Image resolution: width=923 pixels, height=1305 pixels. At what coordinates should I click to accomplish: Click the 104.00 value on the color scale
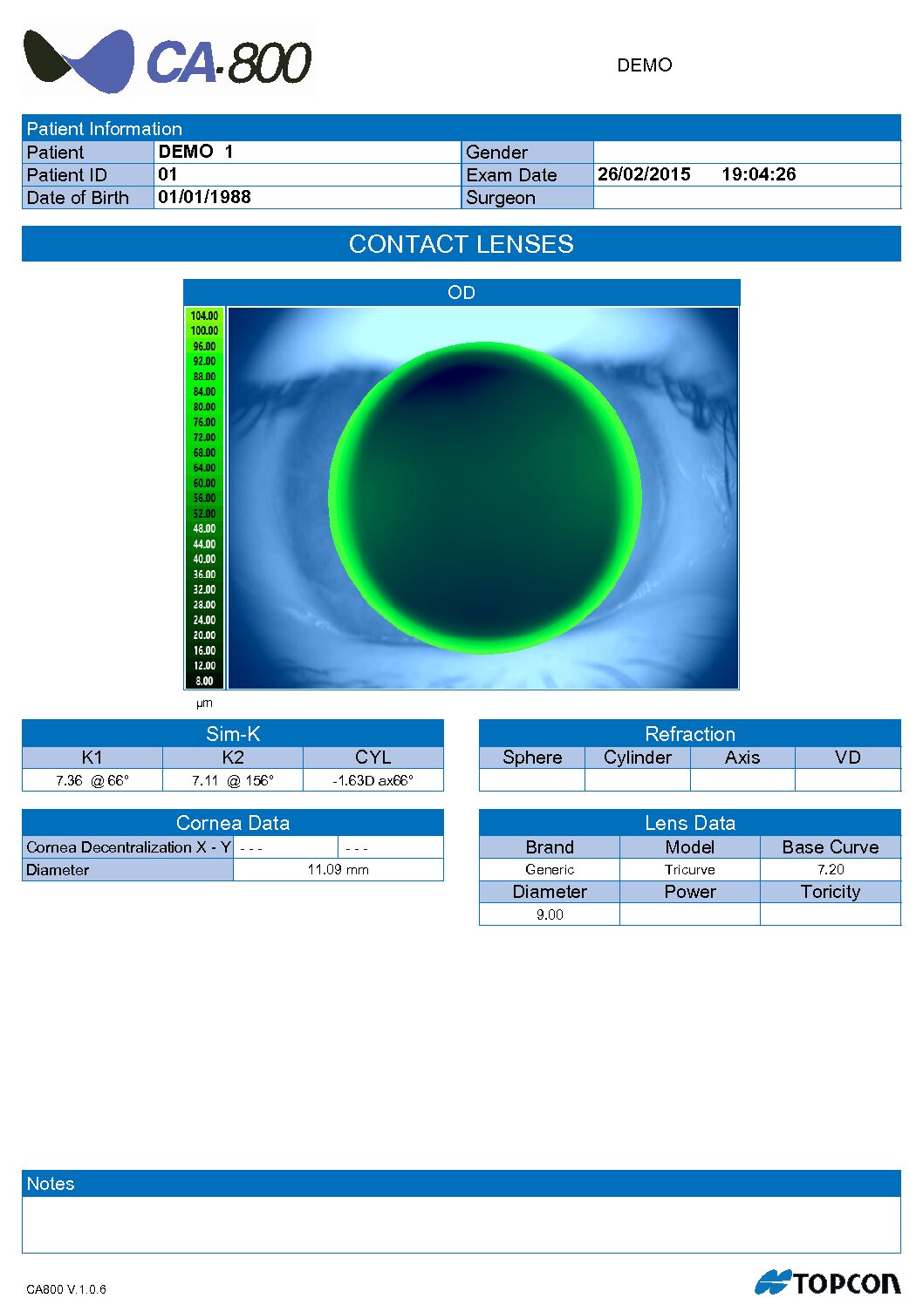tap(205, 316)
